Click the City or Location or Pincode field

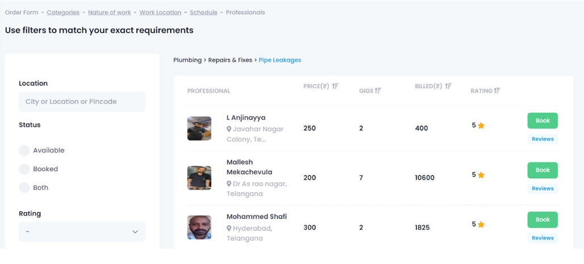(x=82, y=102)
